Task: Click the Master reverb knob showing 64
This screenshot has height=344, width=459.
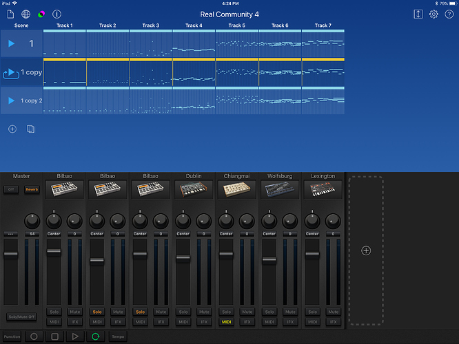Action: pos(32,221)
